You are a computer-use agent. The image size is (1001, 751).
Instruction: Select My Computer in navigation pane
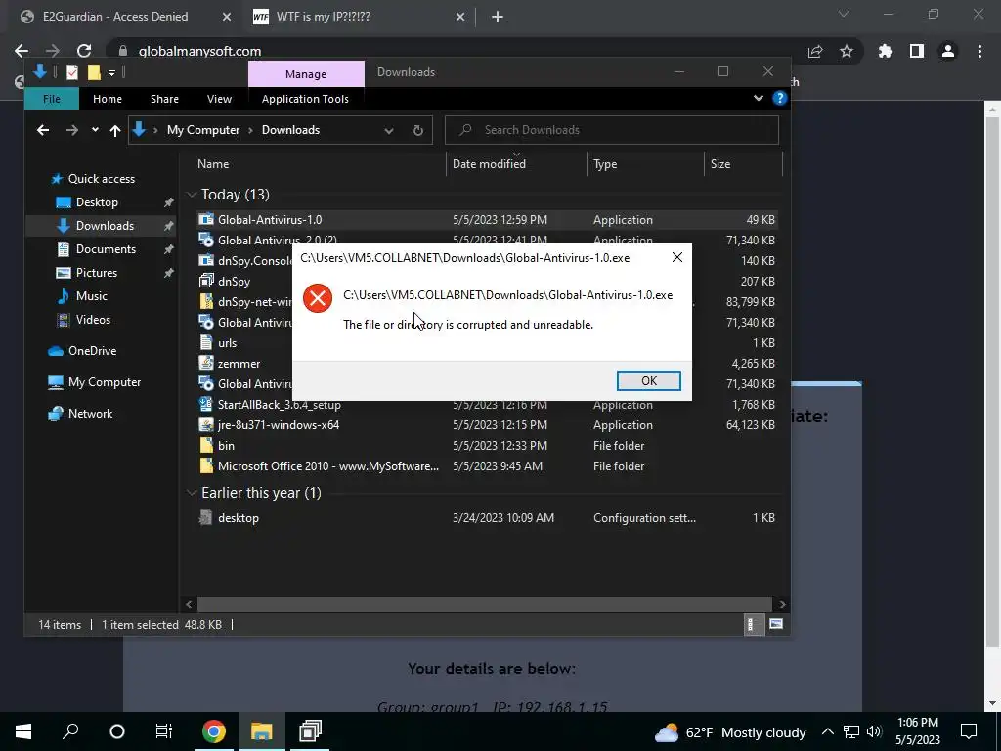[104, 382]
